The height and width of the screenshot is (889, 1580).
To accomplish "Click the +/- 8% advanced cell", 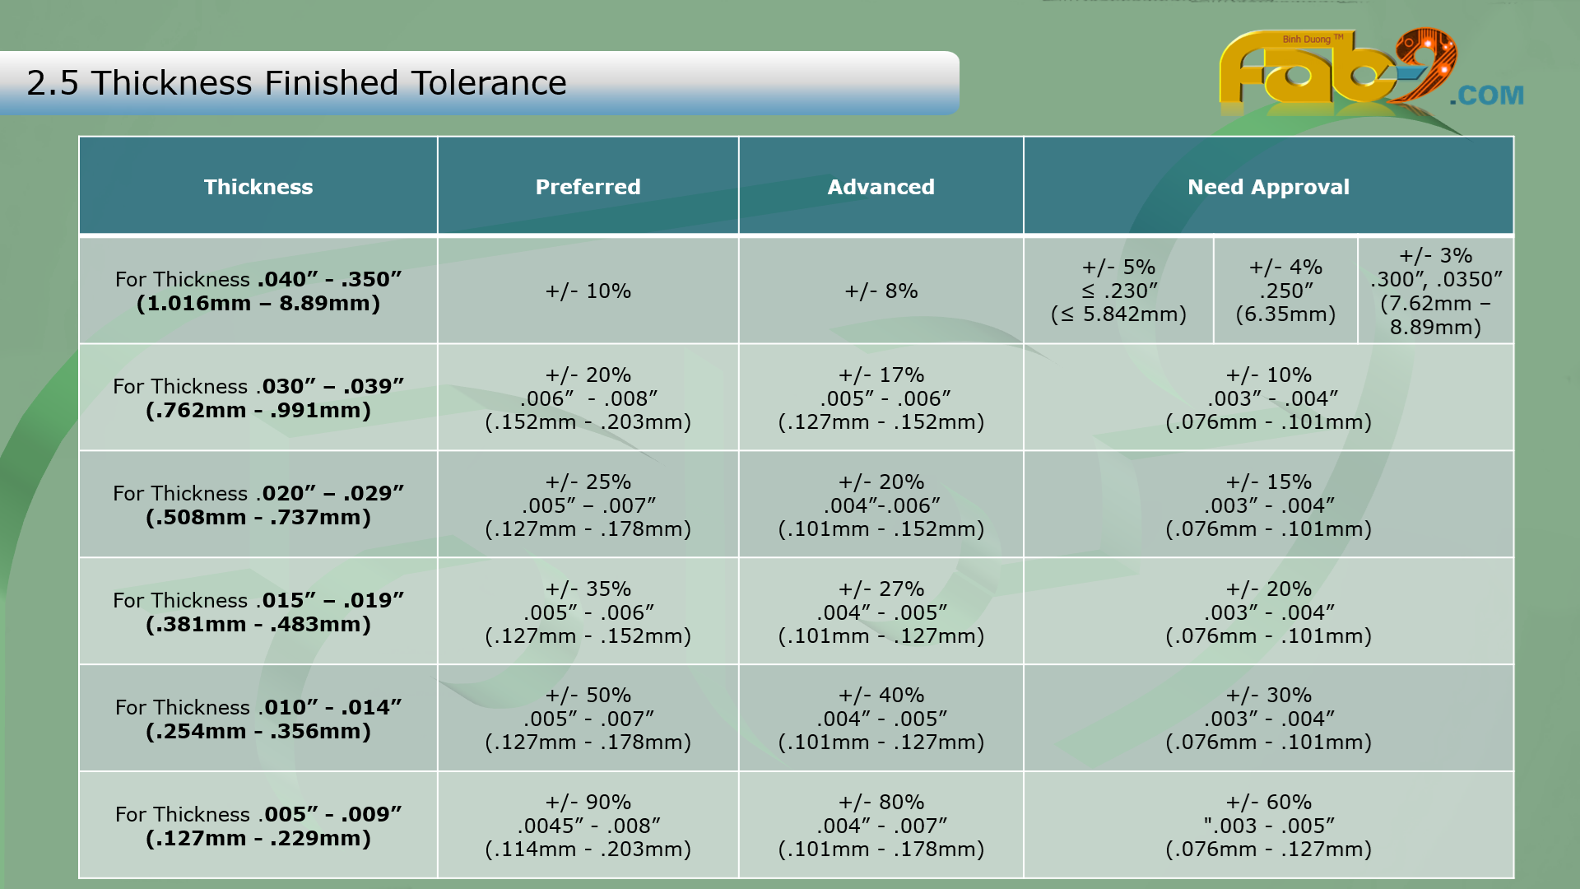I will [x=881, y=291].
